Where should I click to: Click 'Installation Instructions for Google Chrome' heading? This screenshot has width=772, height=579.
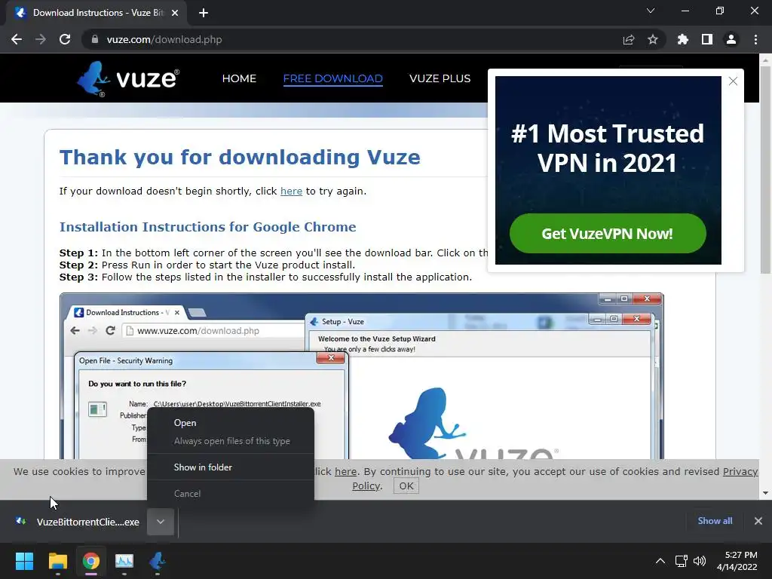(208, 226)
